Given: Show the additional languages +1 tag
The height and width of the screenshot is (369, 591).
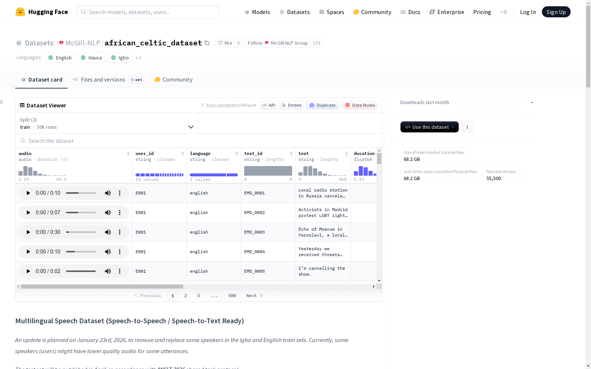Looking at the screenshot, I should (x=138, y=58).
